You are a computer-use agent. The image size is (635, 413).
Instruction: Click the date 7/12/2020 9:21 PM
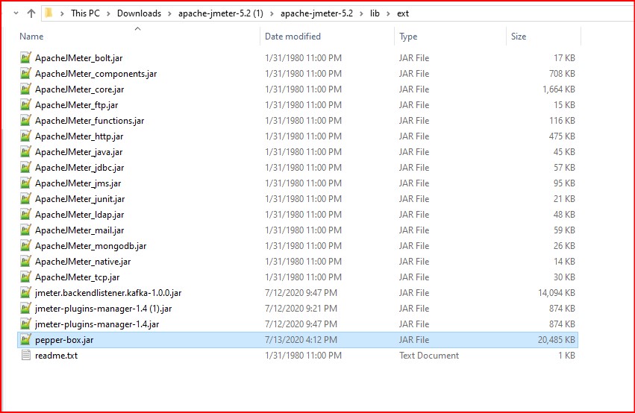(301, 309)
